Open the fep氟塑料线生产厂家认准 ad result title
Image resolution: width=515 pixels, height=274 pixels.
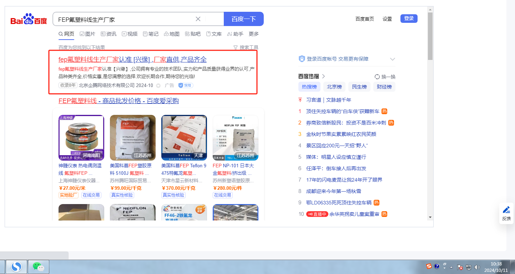[x=132, y=60]
